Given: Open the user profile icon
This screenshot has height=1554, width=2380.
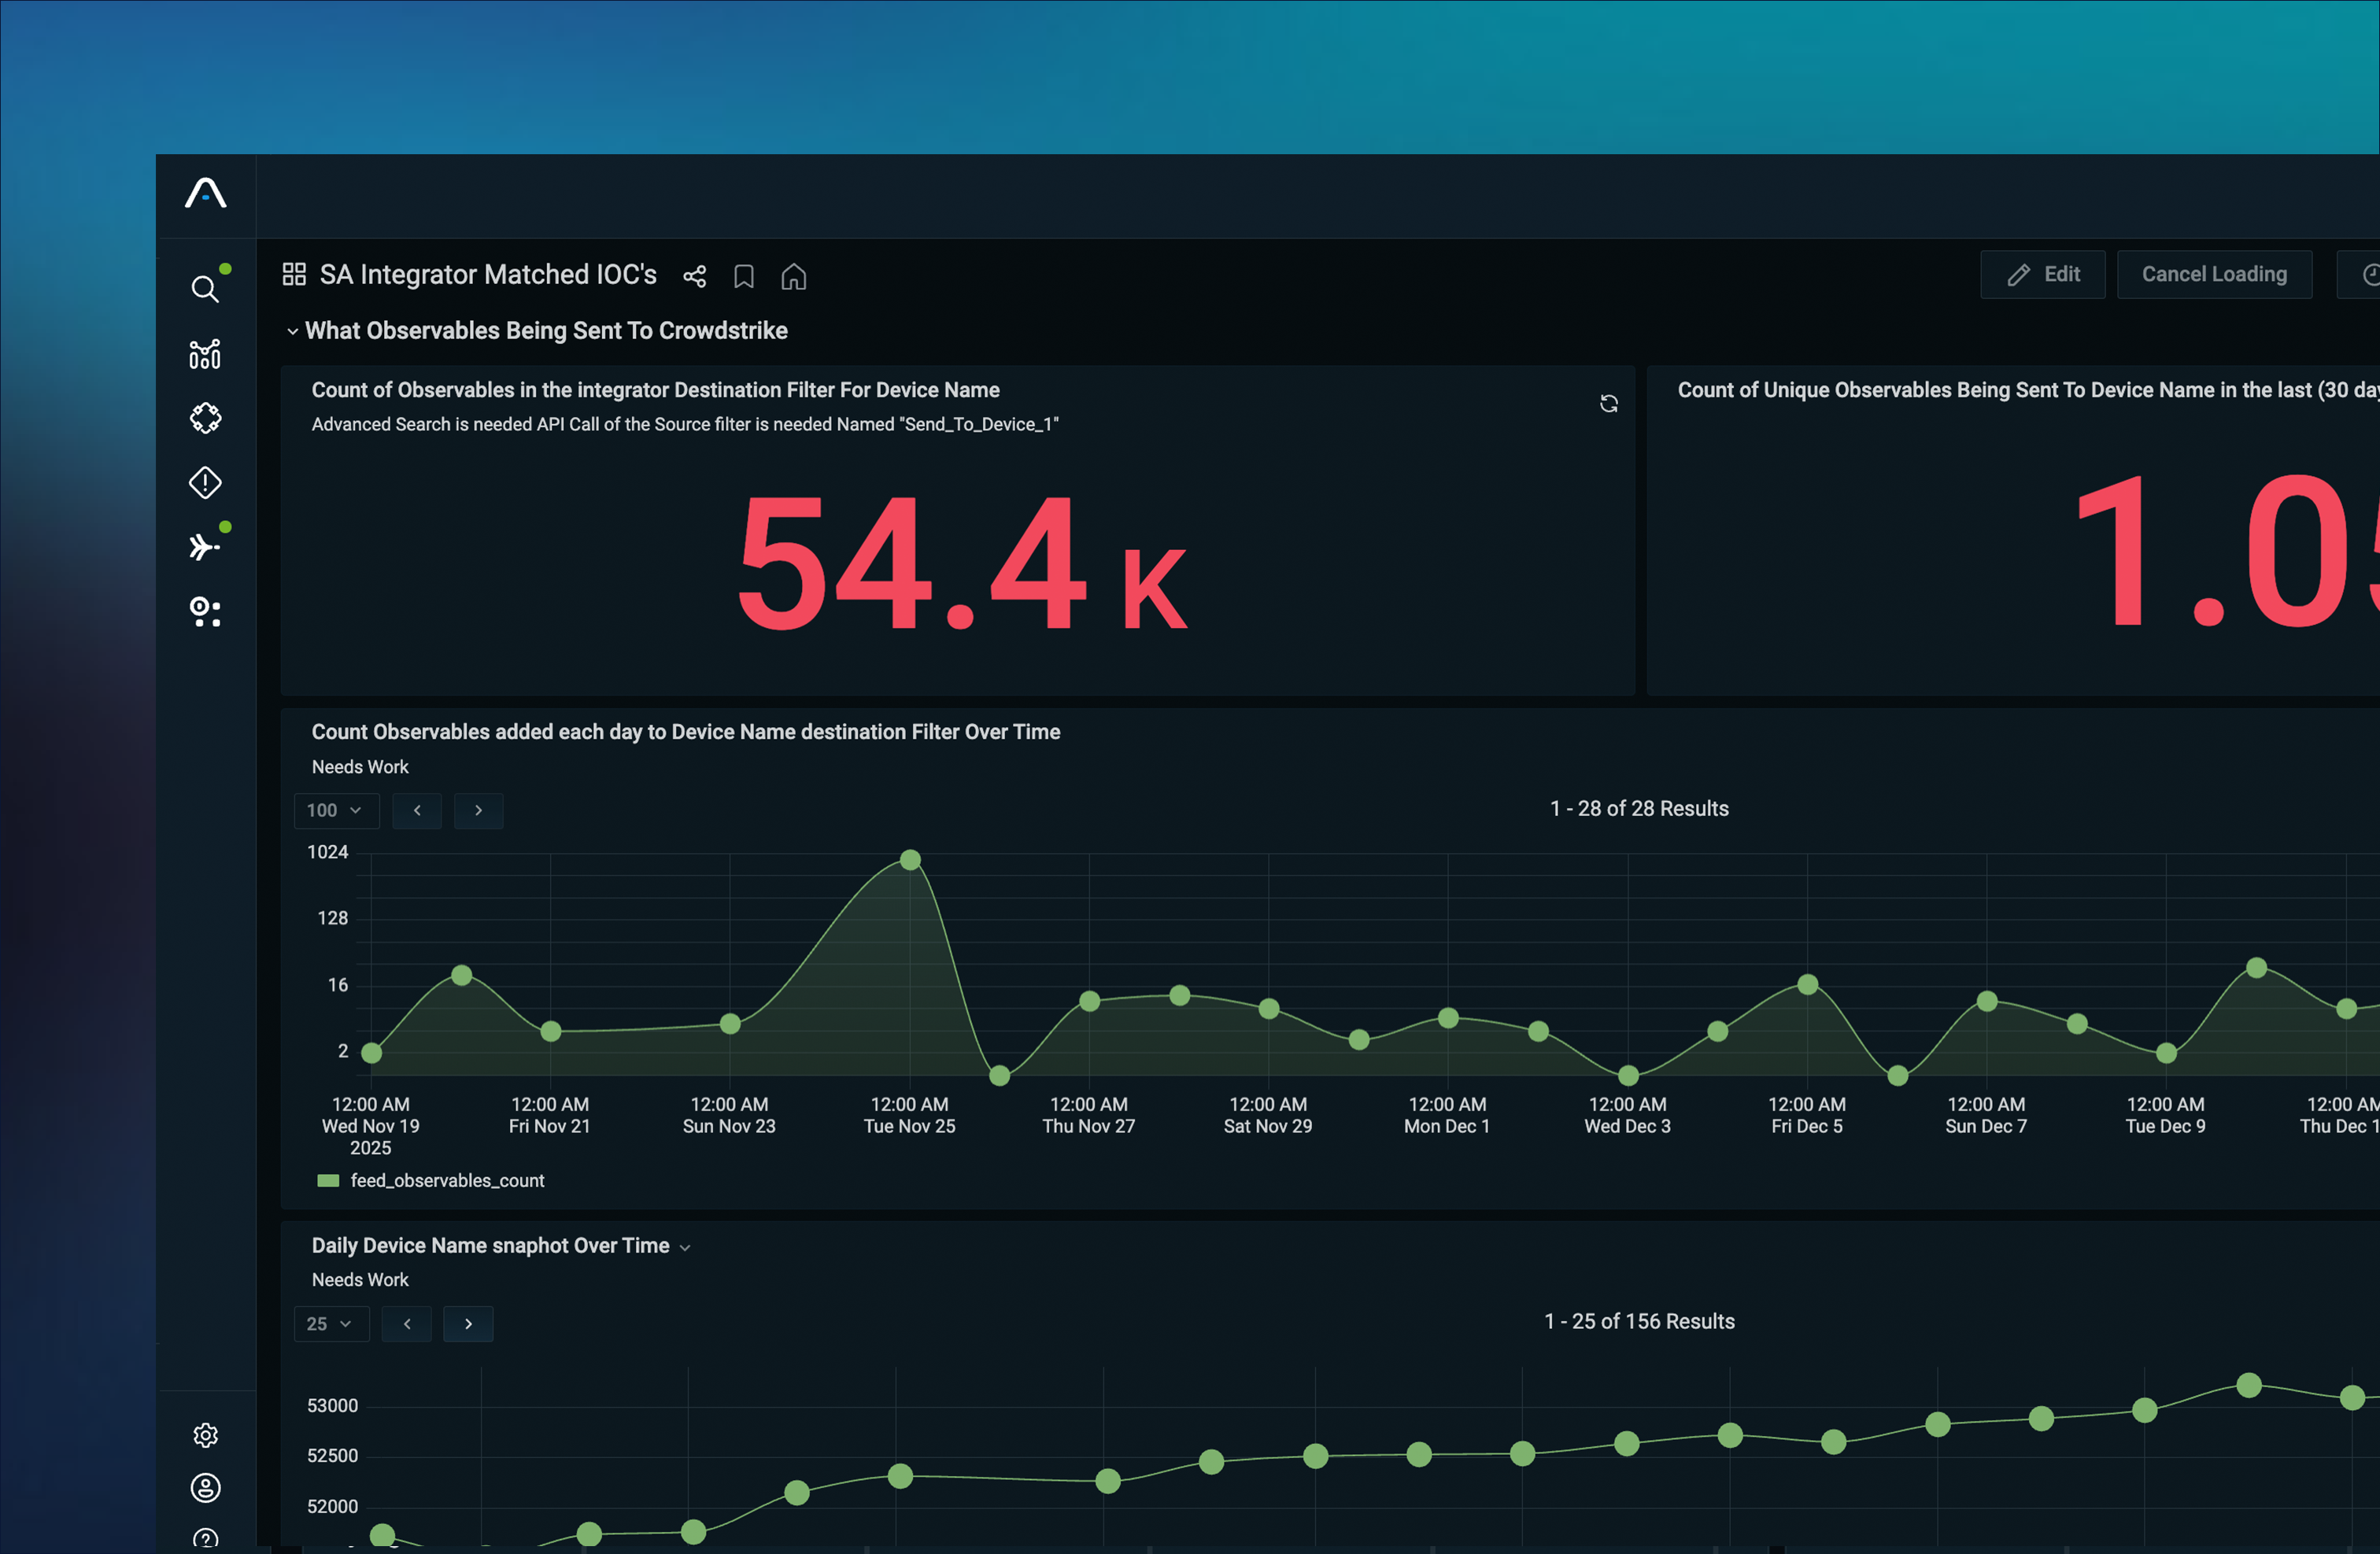Looking at the screenshot, I should click(x=206, y=1489).
